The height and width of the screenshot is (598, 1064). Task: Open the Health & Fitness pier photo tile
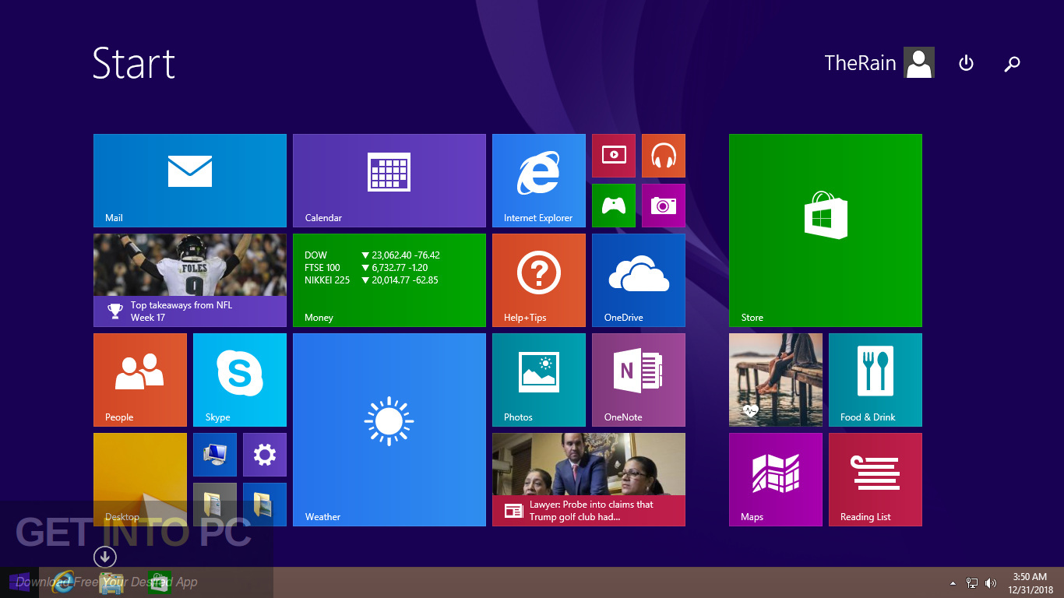coord(776,380)
